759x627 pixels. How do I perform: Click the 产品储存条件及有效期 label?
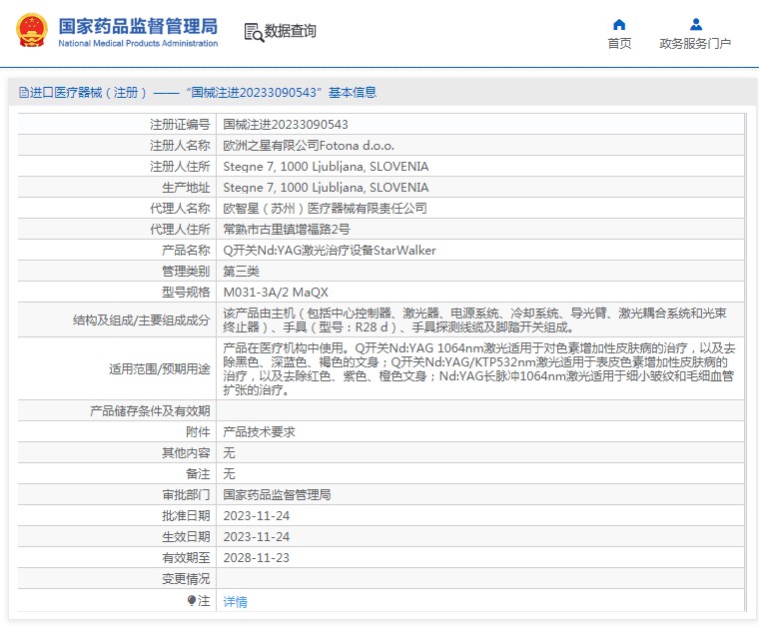pos(150,410)
